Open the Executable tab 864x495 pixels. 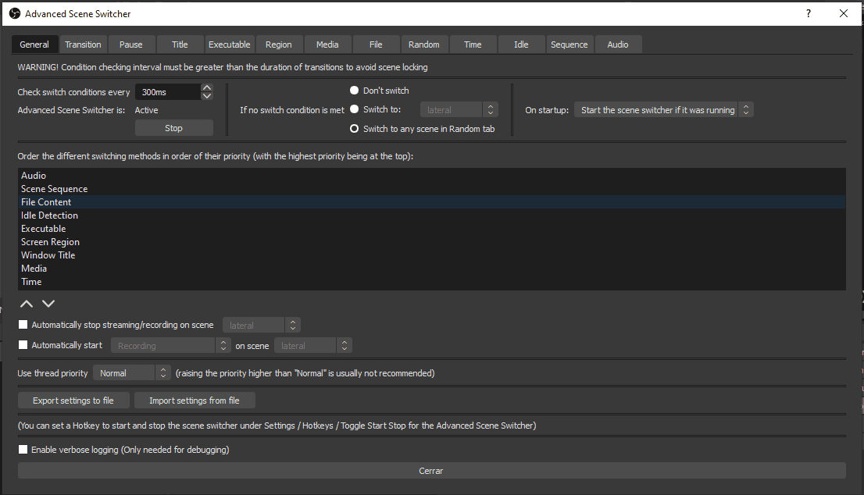(229, 45)
